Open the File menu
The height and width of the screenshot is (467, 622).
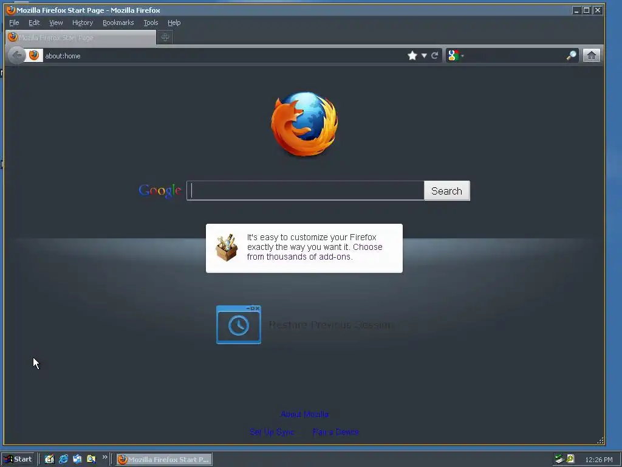[14, 22]
